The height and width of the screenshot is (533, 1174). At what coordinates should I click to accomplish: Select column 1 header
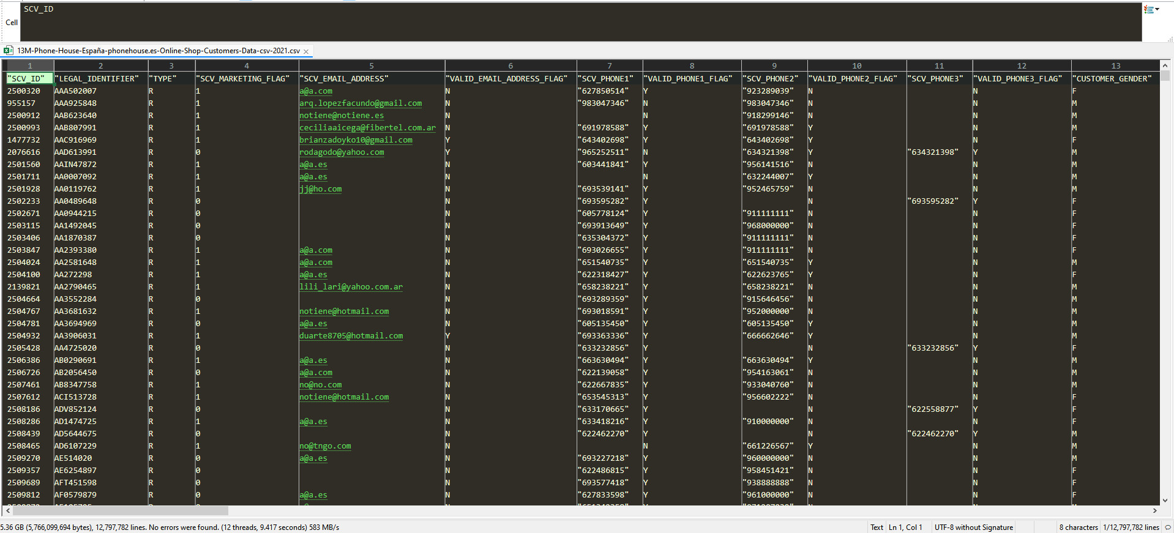pos(29,65)
